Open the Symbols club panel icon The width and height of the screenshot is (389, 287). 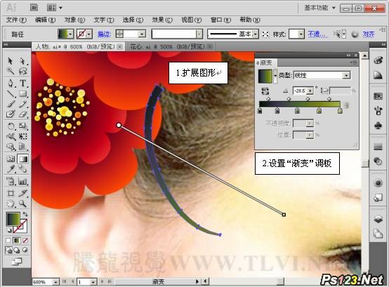coord(378,125)
